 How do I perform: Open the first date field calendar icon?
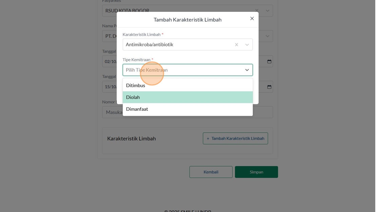(269, 61)
